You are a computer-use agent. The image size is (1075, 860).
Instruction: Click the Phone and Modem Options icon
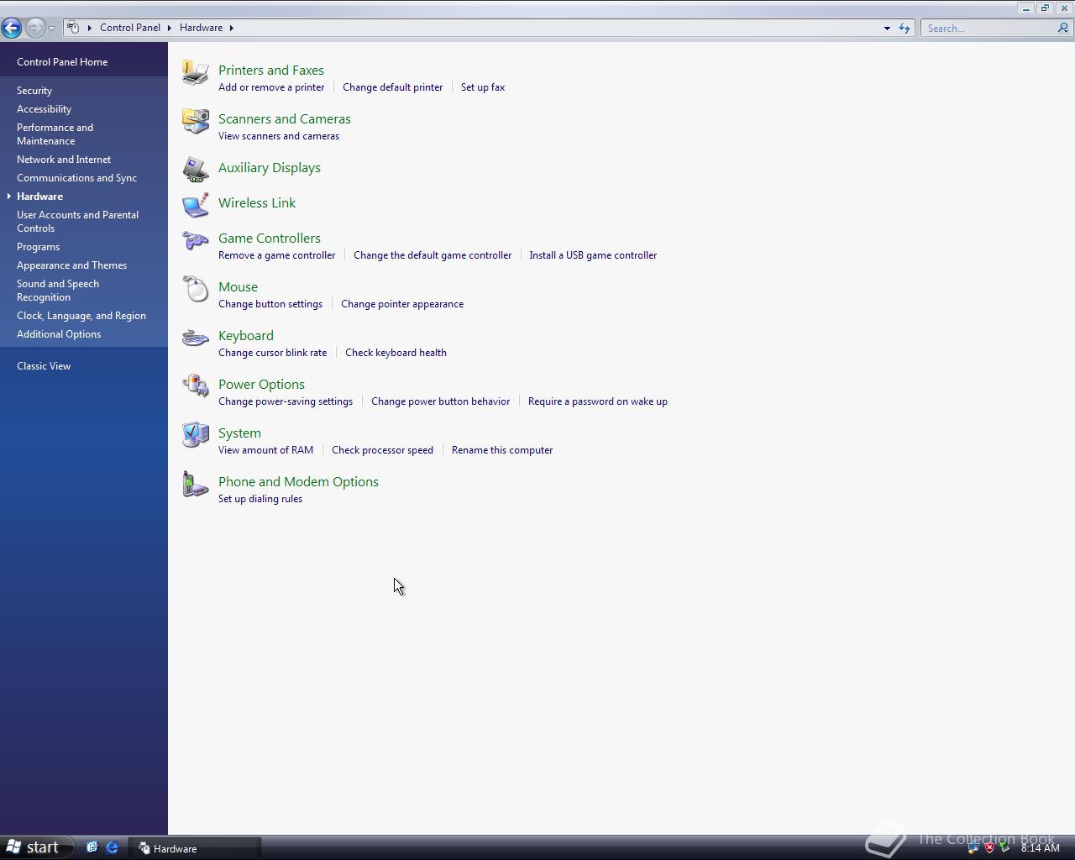click(x=196, y=484)
